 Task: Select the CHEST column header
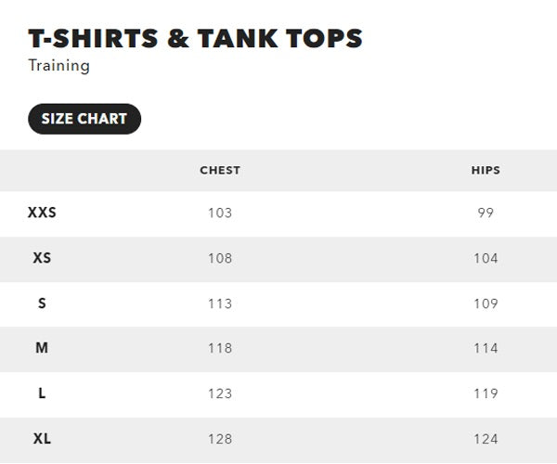220,171
